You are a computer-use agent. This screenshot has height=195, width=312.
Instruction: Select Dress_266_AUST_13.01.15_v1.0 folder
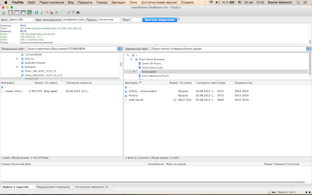tap(43, 75)
